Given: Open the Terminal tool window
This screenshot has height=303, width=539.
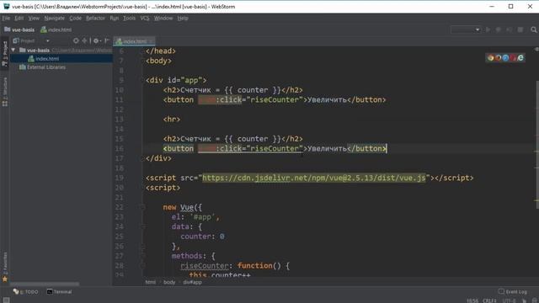Looking at the screenshot, I should 60,292.
